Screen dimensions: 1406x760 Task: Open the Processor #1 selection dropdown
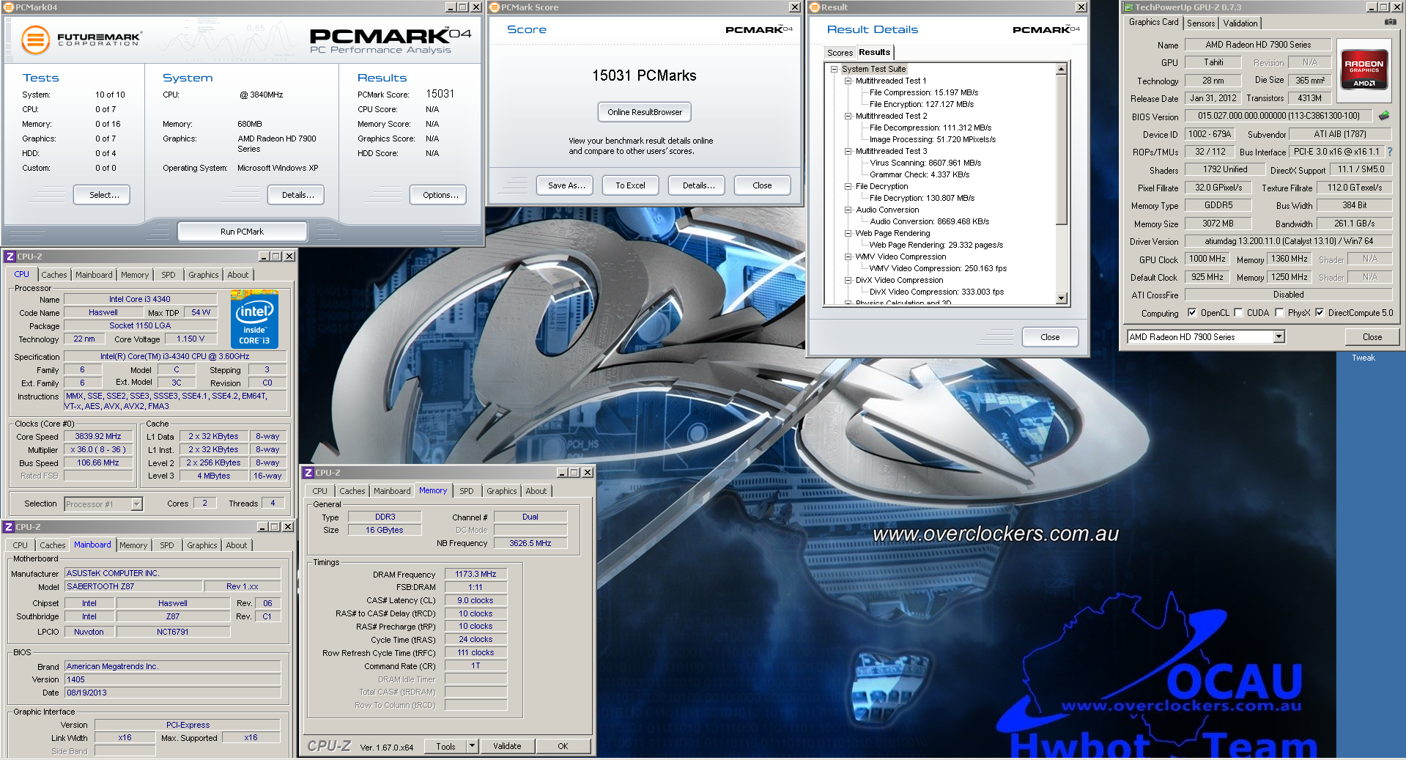pos(136,504)
